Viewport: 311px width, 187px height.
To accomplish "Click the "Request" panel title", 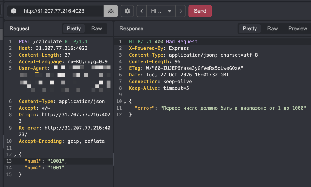I will pos(19,28).
